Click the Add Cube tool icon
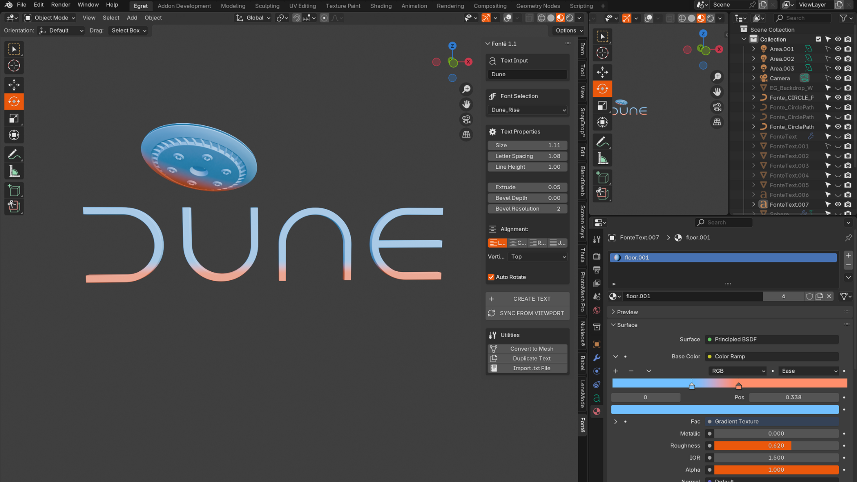Screen dimensions: 857x482 [14, 191]
